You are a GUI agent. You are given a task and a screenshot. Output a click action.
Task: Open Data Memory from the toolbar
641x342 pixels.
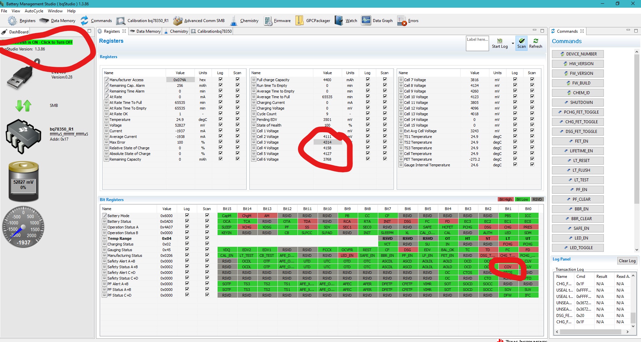tap(57, 21)
